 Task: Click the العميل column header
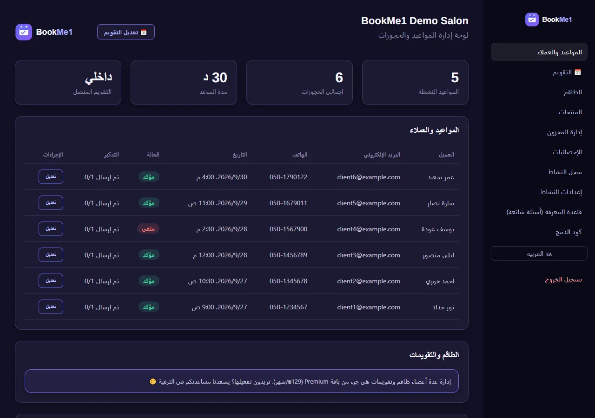click(446, 155)
